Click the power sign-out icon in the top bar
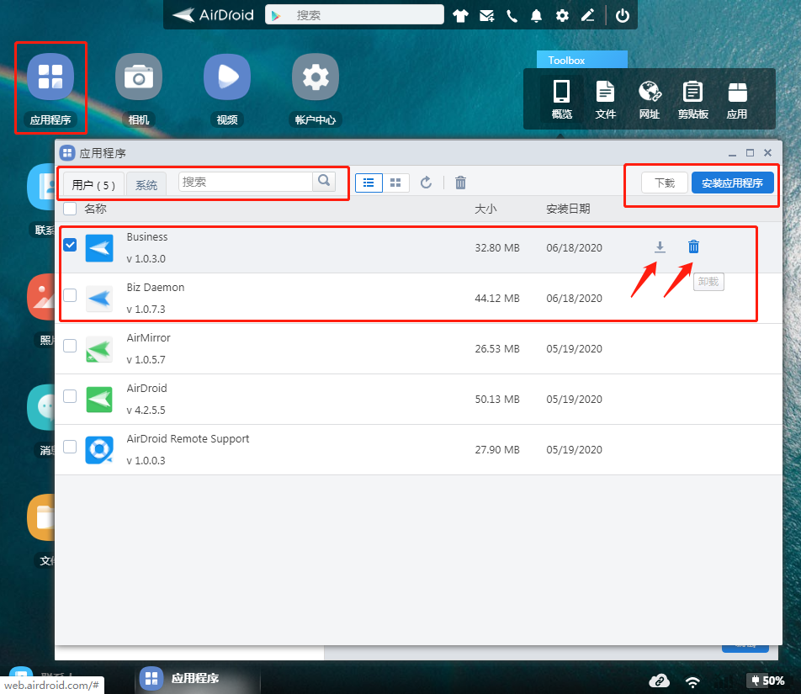Image resolution: width=801 pixels, height=694 pixels. (x=623, y=16)
